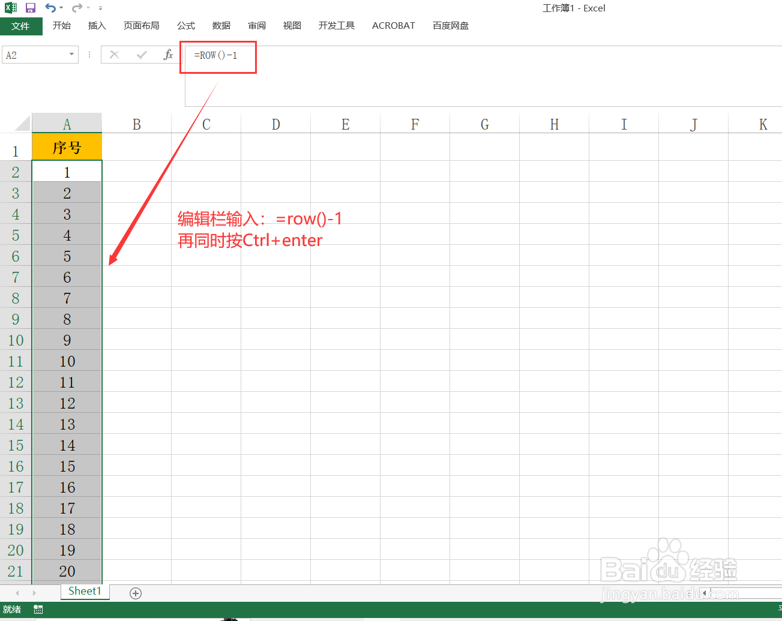Select row 1 header
This screenshot has height=621, width=782.
coord(16,147)
